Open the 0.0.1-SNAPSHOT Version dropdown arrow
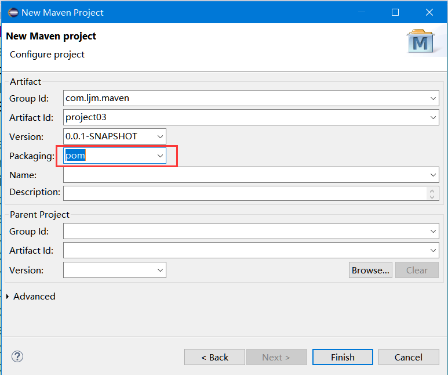The width and height of the screenshot is (448, 375). coord(160,136)
